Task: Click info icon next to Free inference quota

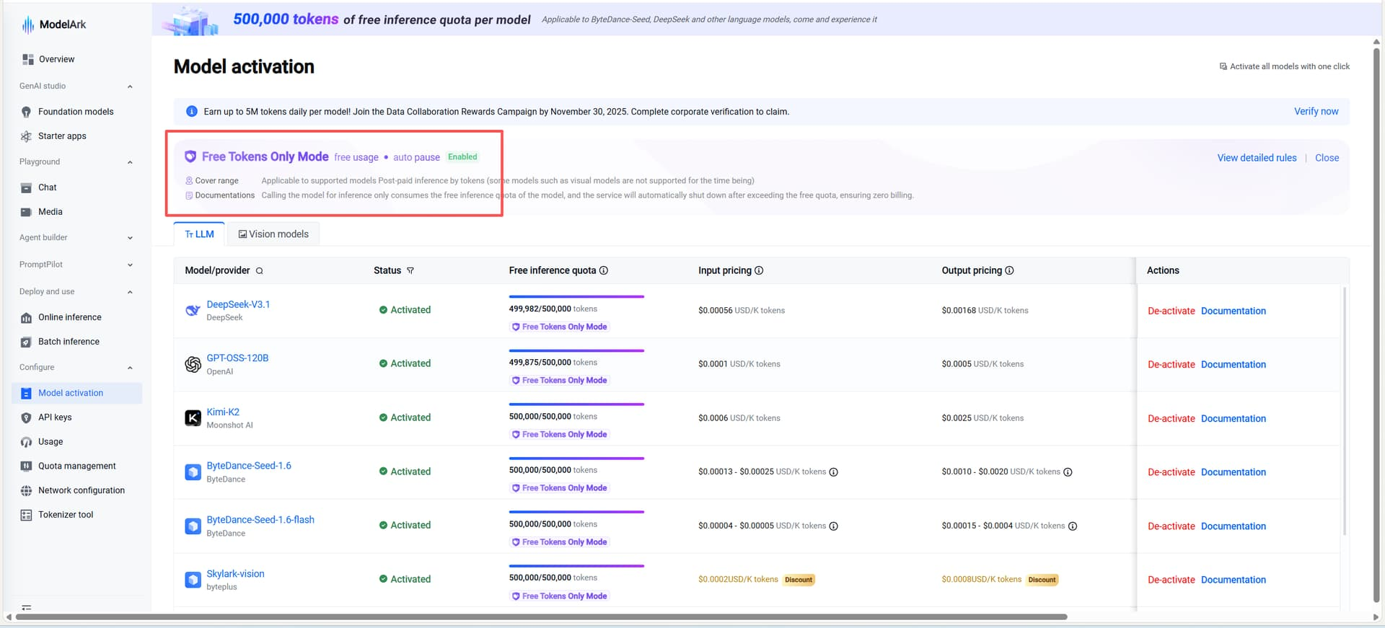Action: click(604, 270)
